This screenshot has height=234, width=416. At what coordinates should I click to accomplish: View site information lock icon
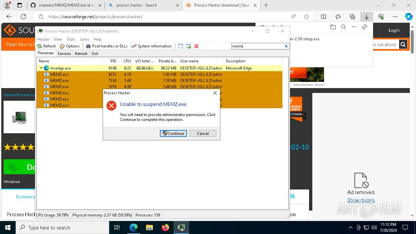[41, 17]
